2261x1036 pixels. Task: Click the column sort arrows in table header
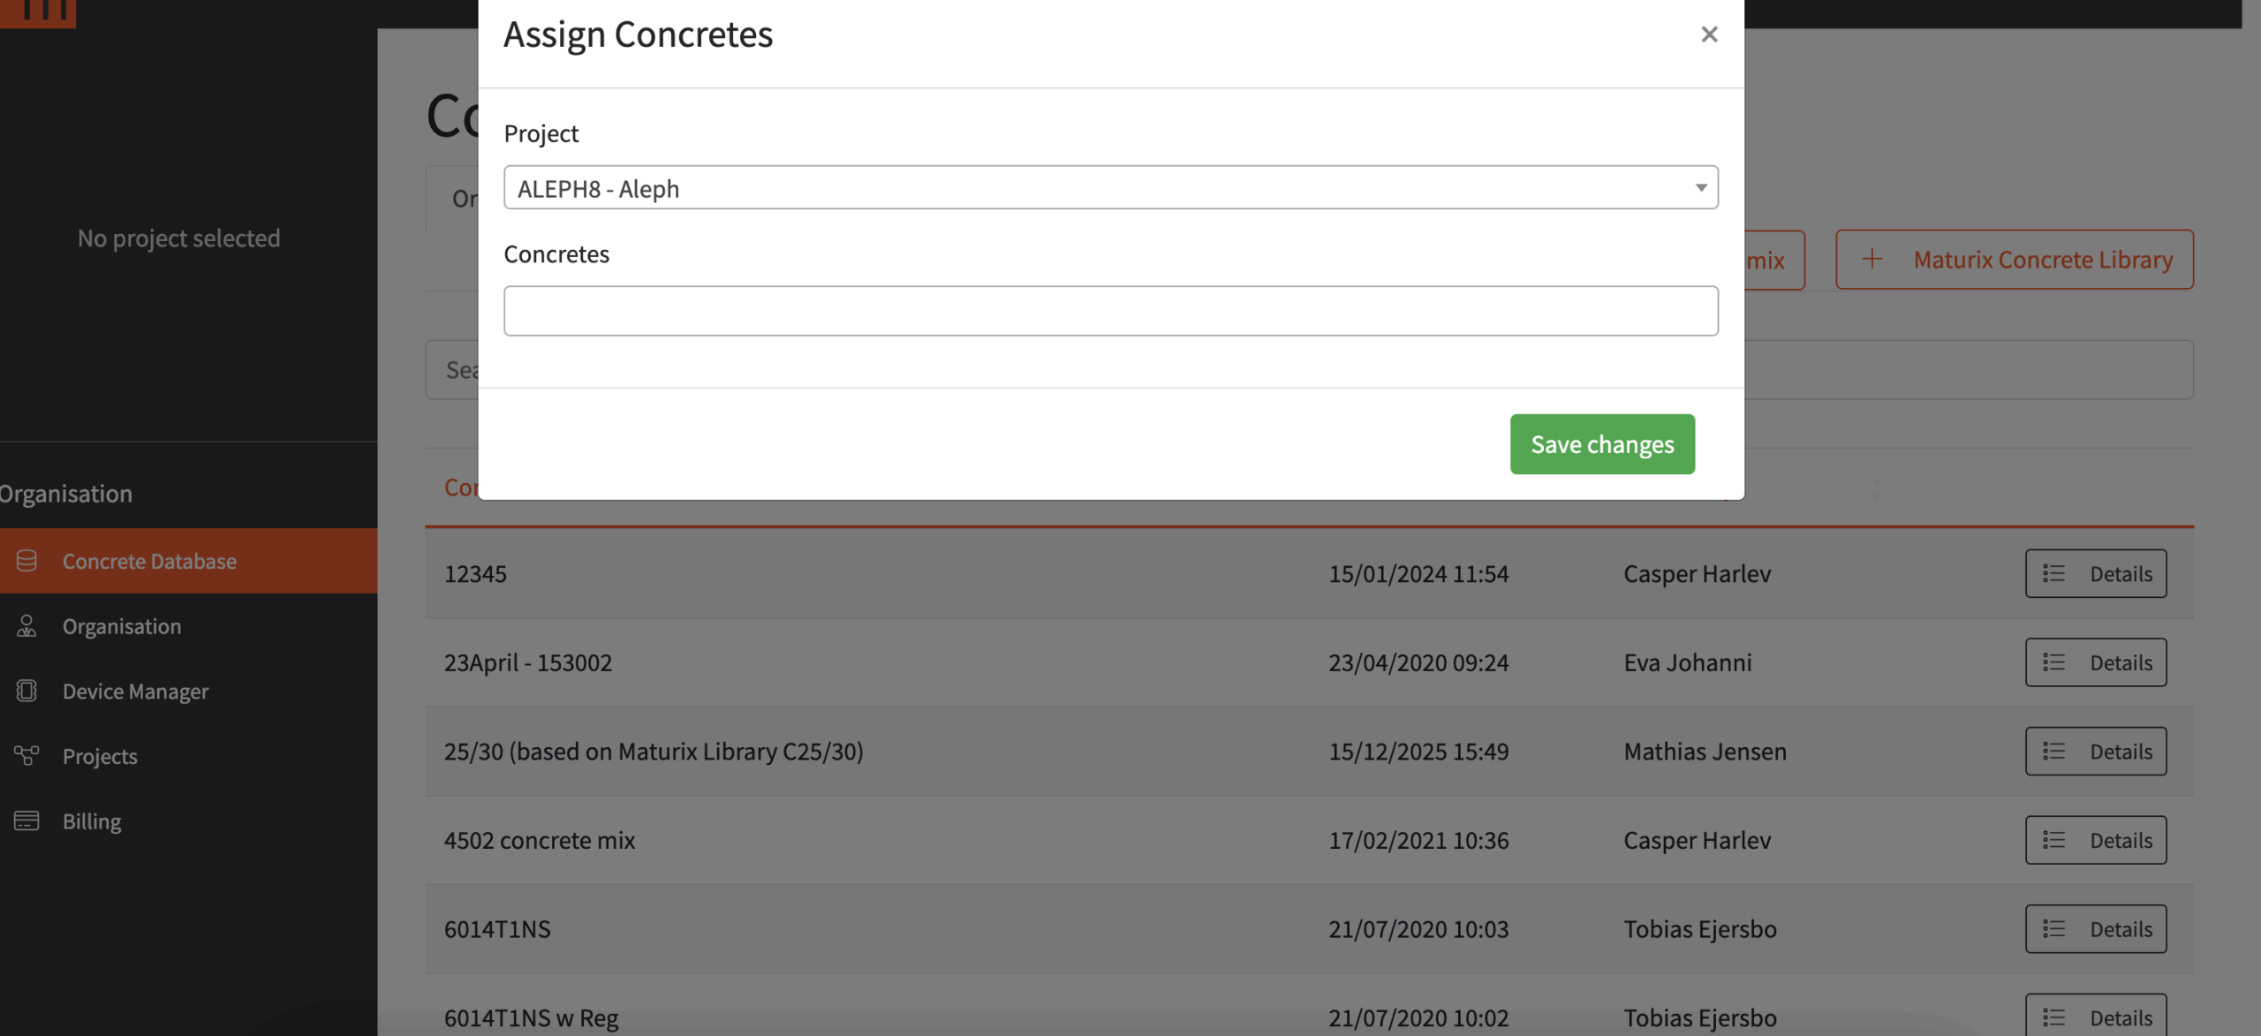coord(1876,488)
